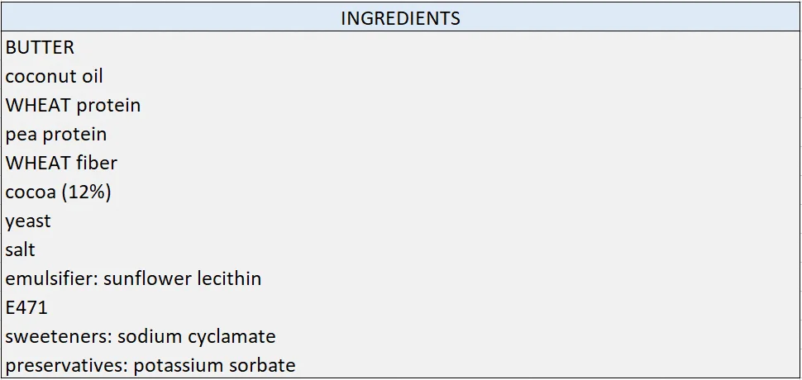Select the emulsifier: sunflower lecithin cell

[400, 278]
